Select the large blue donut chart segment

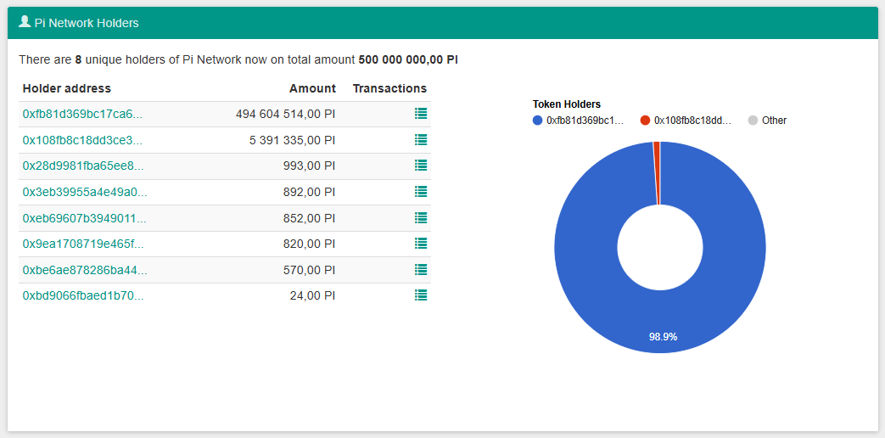pyautogui.click(x=660, y=322)
